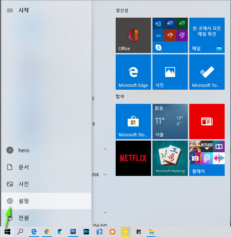The image size is (231, 237).
Task: Collapse the Start menu hamburger icon
Action: click(10, 10)
